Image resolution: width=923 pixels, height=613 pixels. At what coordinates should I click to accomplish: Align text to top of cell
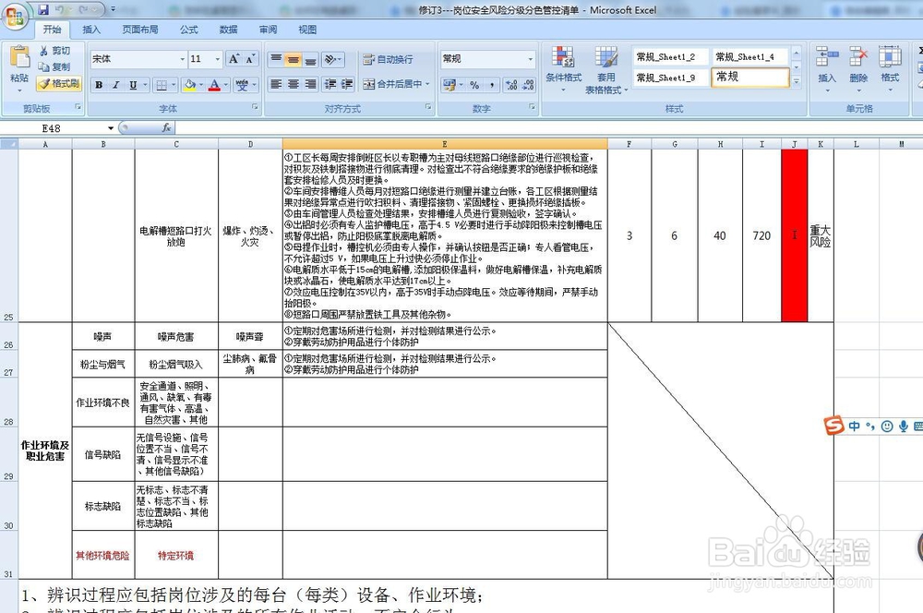point(276,59)
